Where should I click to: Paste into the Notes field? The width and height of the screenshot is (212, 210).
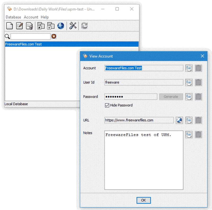(x=198, y=135)
